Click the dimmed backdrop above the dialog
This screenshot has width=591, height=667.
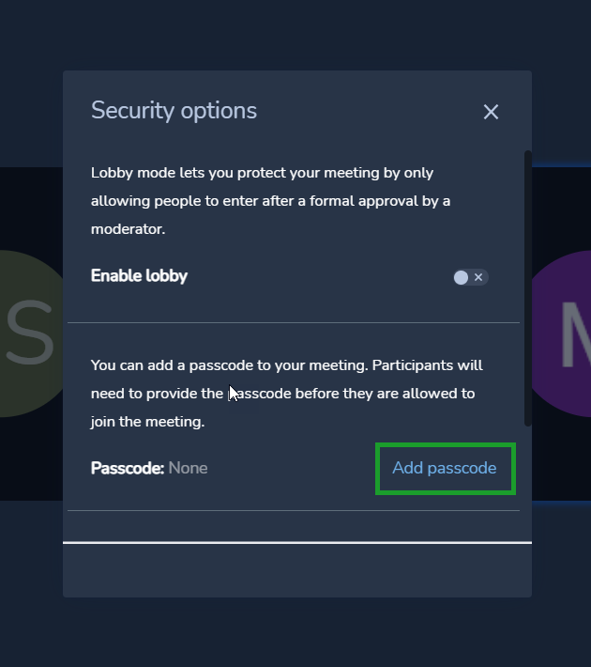click(295, 35)
